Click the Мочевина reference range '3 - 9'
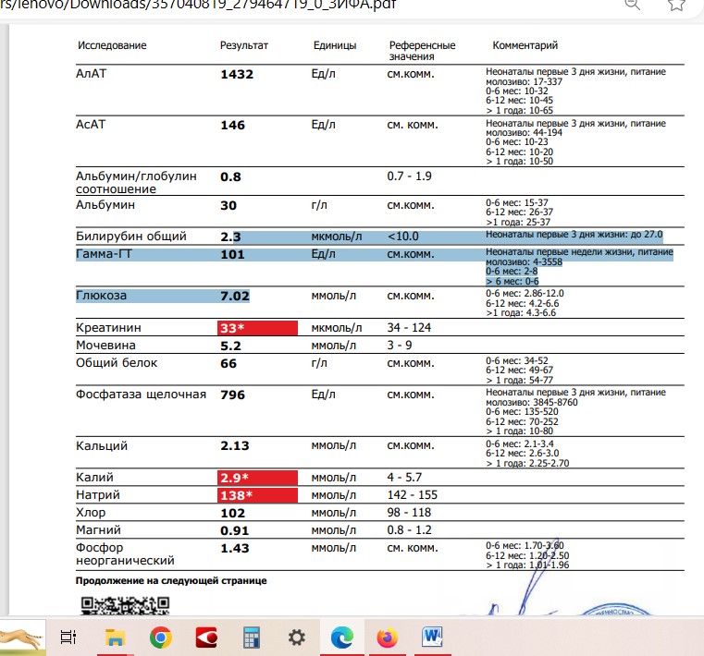 click(x=399, y=346)
